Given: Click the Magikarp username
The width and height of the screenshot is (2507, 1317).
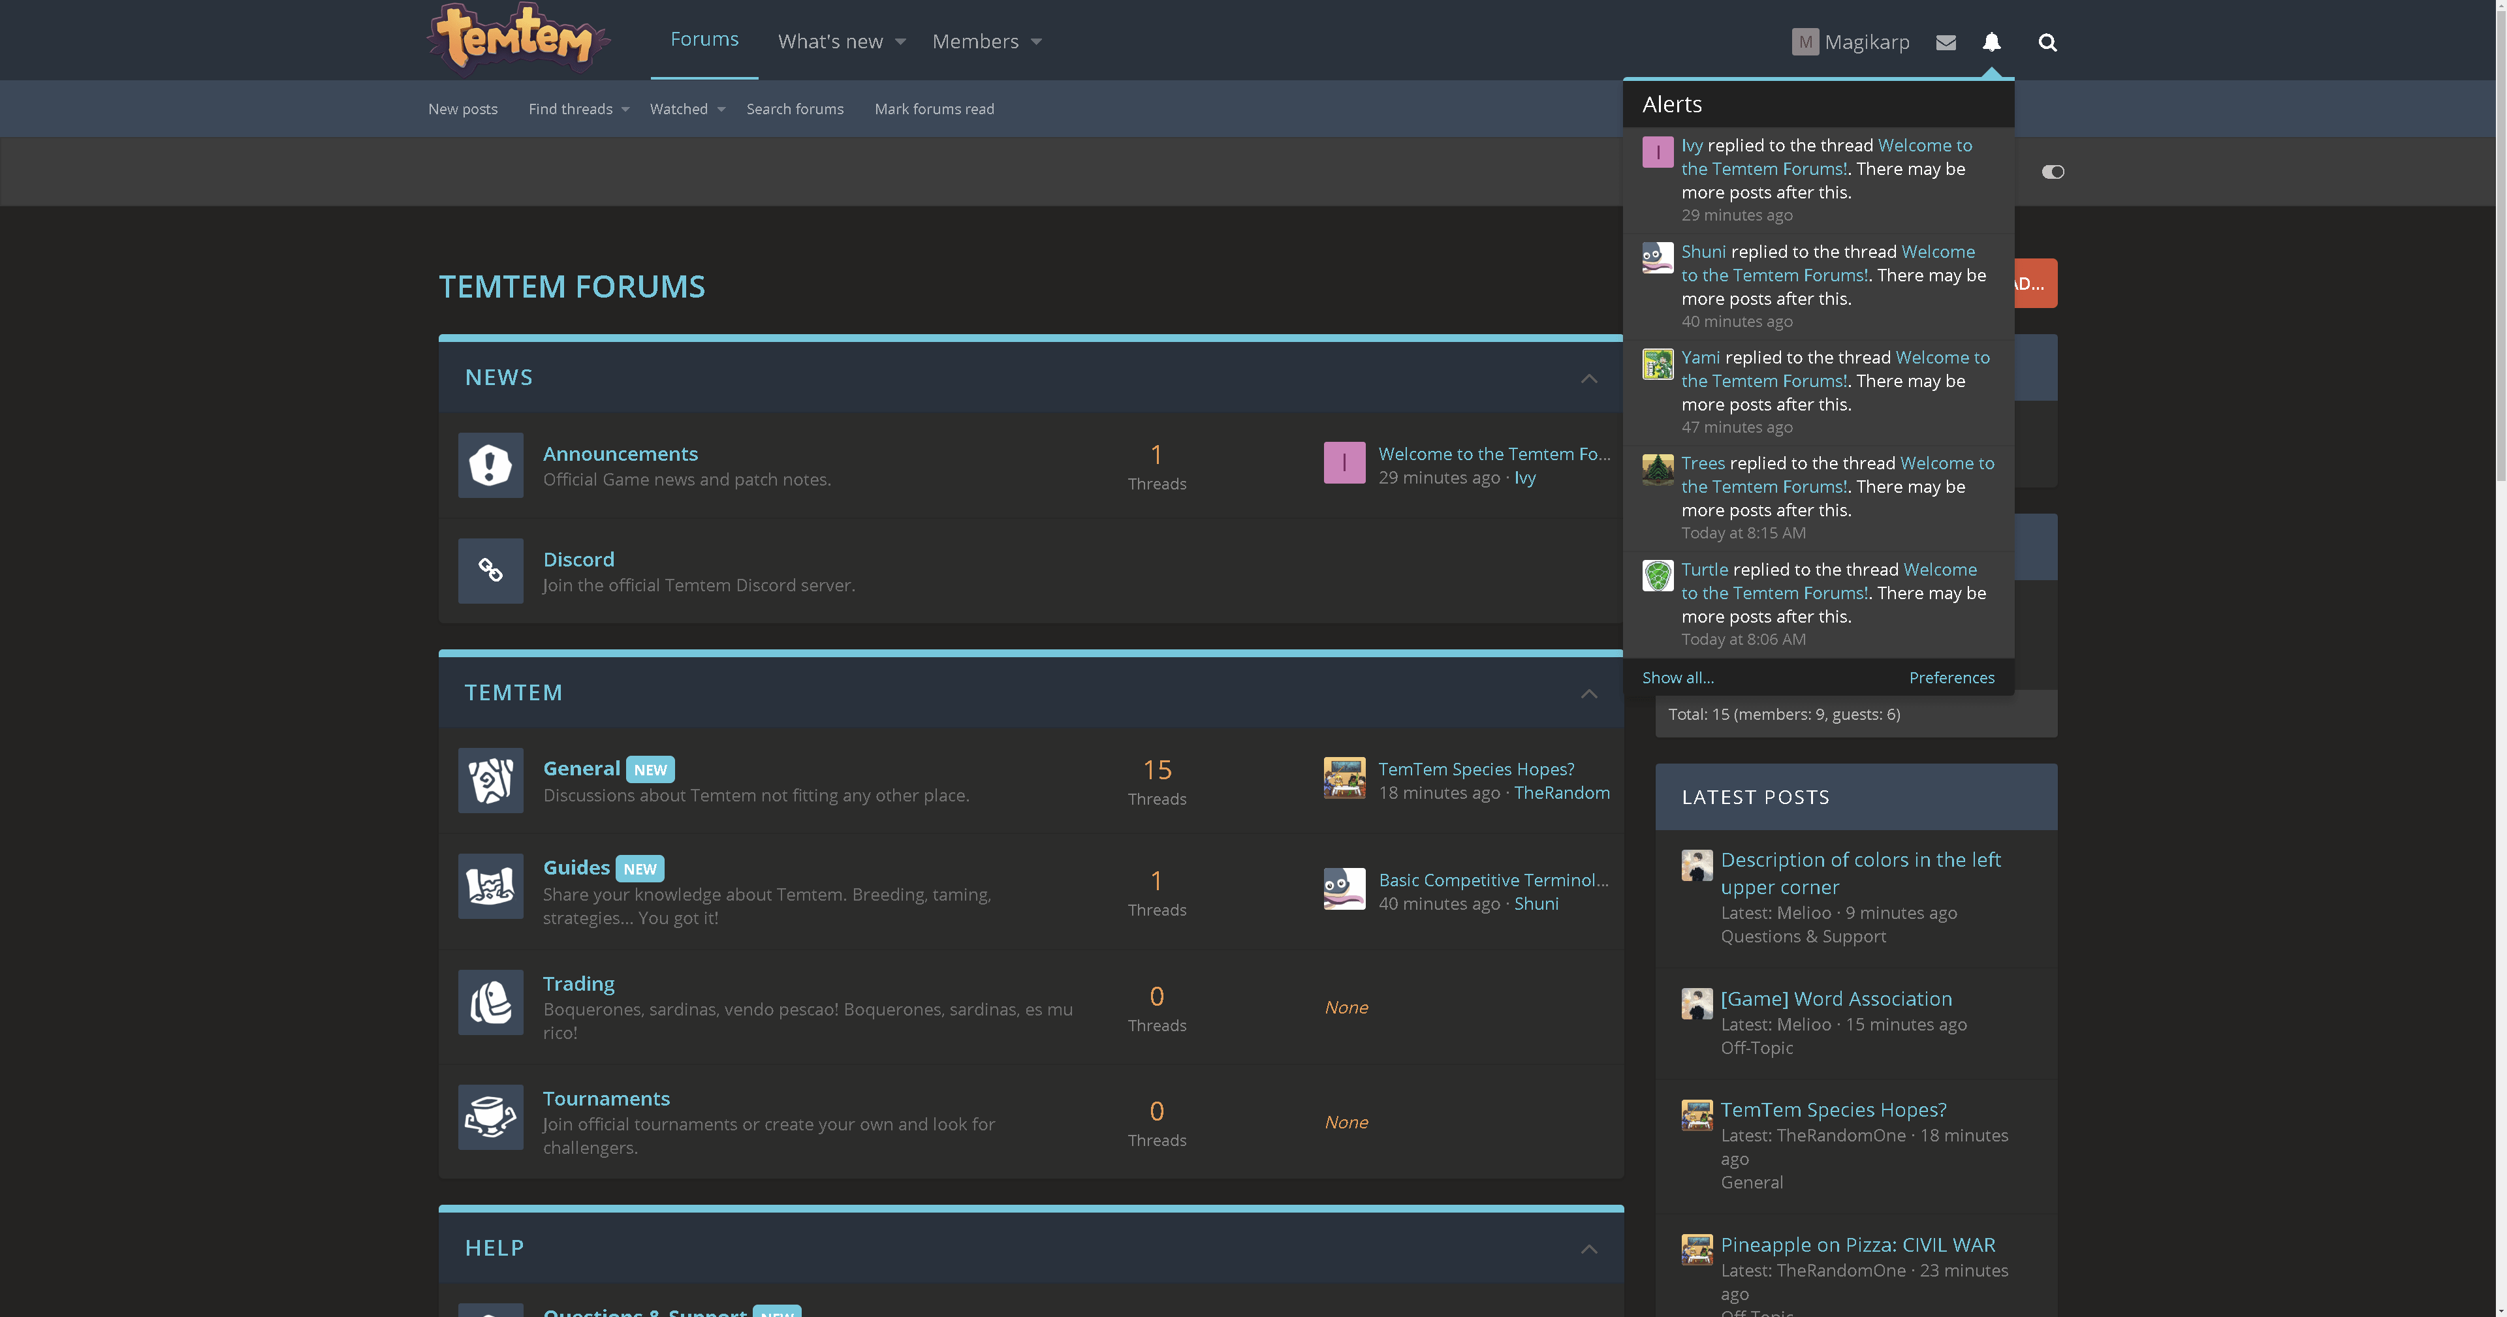Looking at the screenshot, I should pyautogui.click(x=1867, y=42).
